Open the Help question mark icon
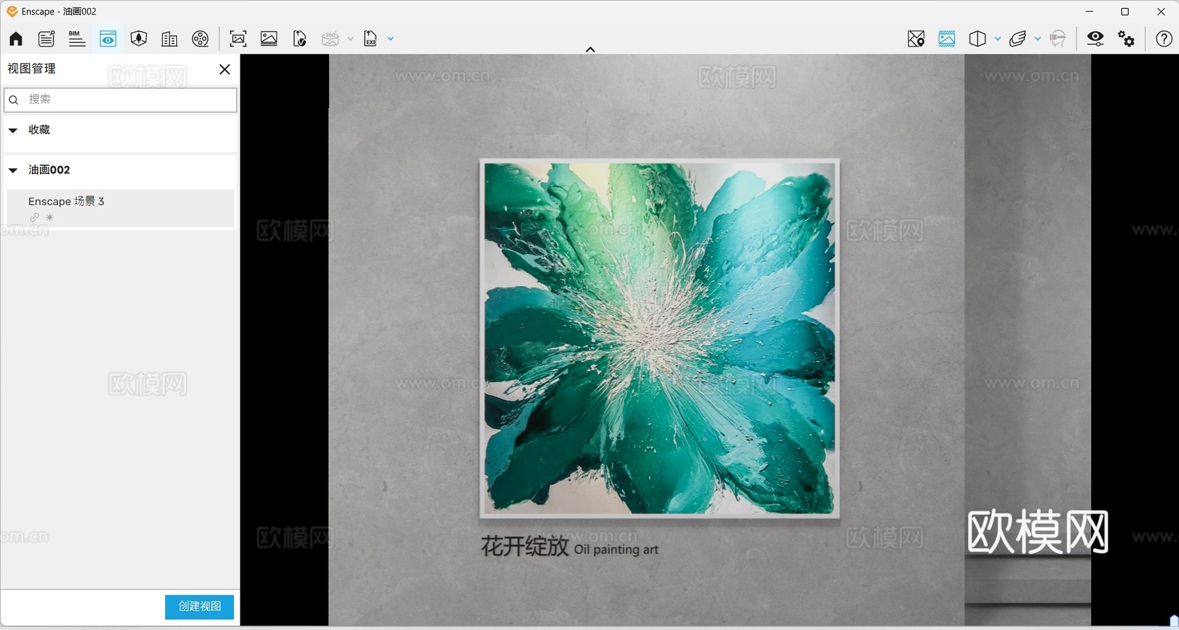Image resolution: width=1179 pixels, height=630 pixels. tap(1164, 39)
